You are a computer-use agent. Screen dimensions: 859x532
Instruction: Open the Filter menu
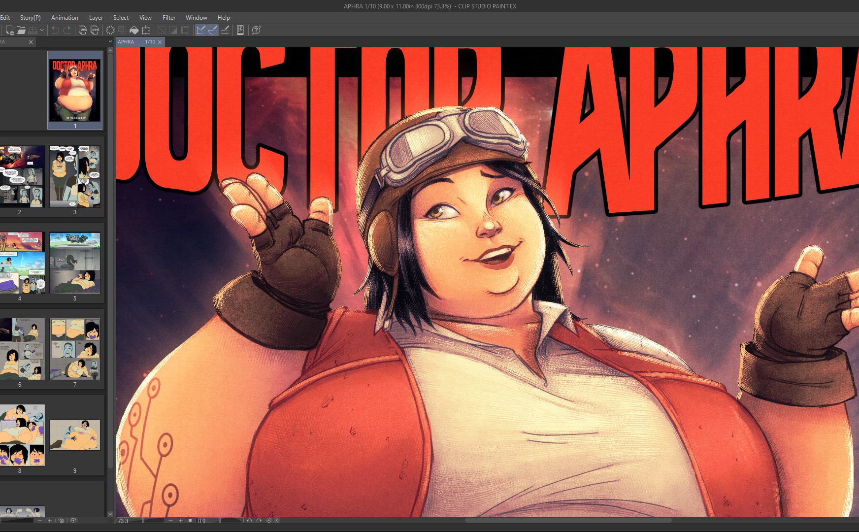click(169, 18)
